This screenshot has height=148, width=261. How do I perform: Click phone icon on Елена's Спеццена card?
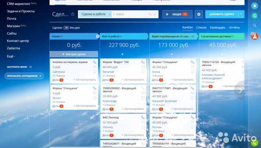(192, 62)
